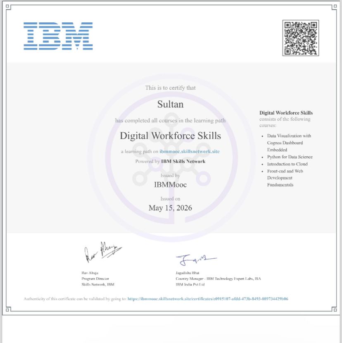Click 'Authenticity of this certificate can be validated' text
The width and height of the screenshot is (342, 343).
click(x=75, y=299)
